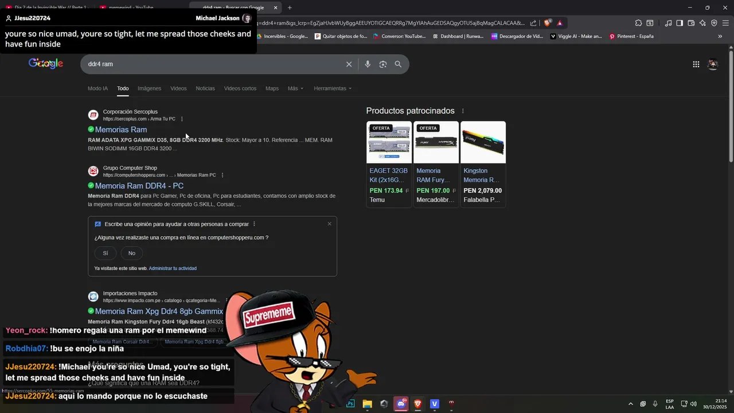Open File Explorer from the taskbar
Image resolution: width=734 pixels, height=413 pixels.
(368, 404)
